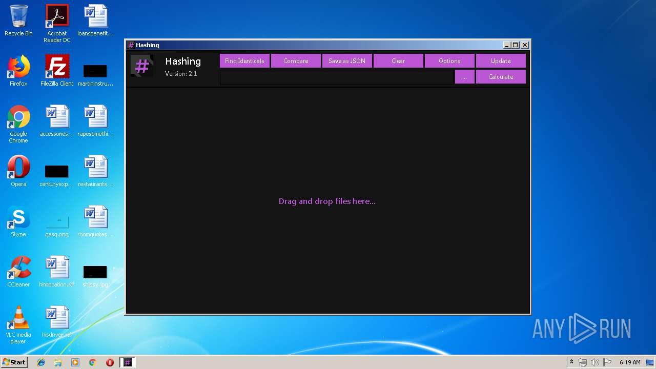Click the Find Identicals button

(x=244, y=61)
